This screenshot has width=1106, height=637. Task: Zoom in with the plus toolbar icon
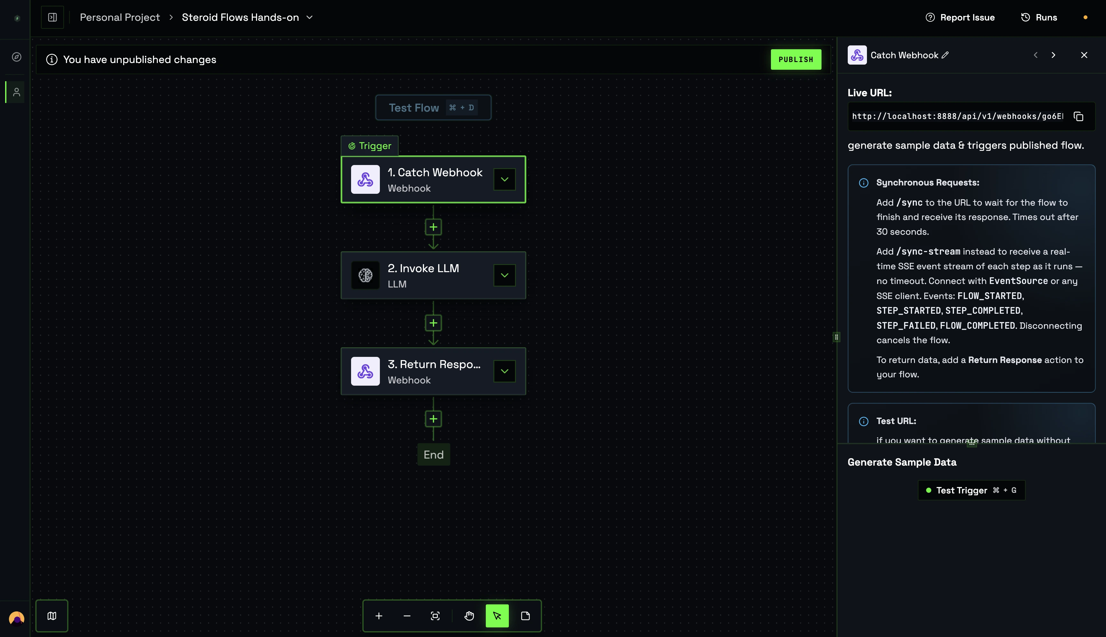pos(379,616)
